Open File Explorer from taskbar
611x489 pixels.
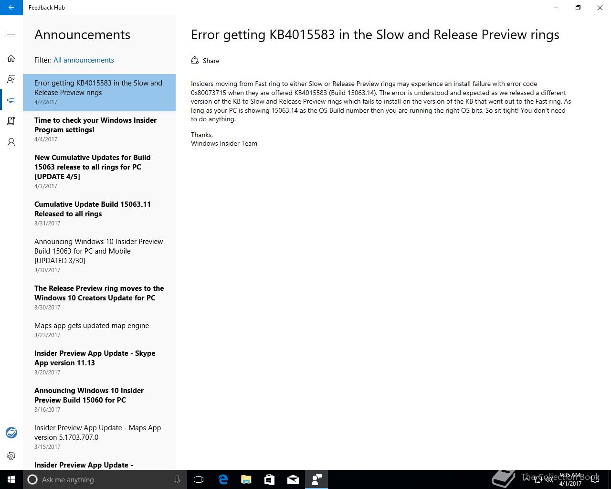[246, 479]
